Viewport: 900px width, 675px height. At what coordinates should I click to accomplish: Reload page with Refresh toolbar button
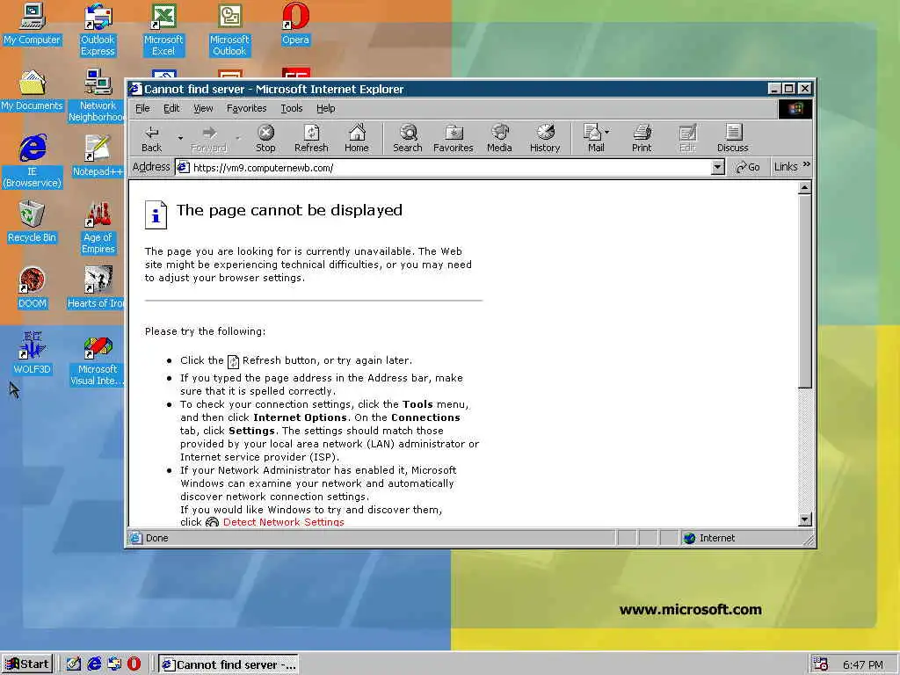pos(311,138)
